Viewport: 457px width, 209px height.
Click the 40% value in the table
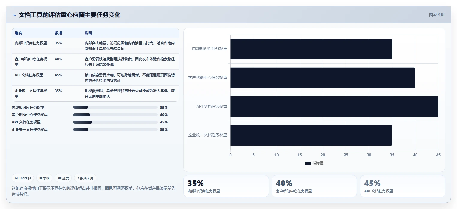(x=58, y=59)
